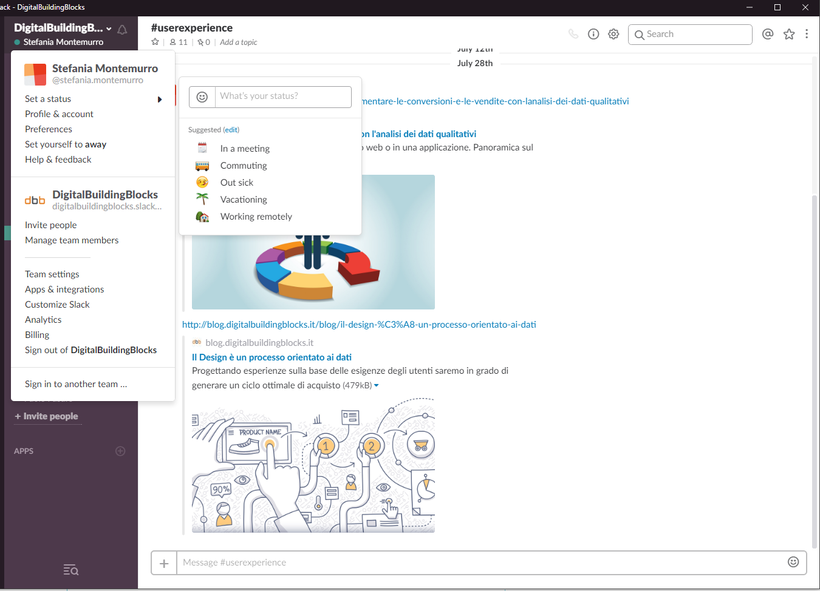Show channel details info icon
Image resolution: width=820 pixels, height=591 pixels.
pyautogui.click(x=593, y=34)
